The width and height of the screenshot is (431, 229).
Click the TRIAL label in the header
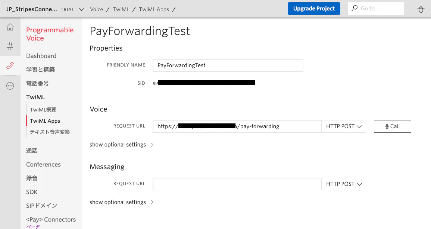point(67,10)
